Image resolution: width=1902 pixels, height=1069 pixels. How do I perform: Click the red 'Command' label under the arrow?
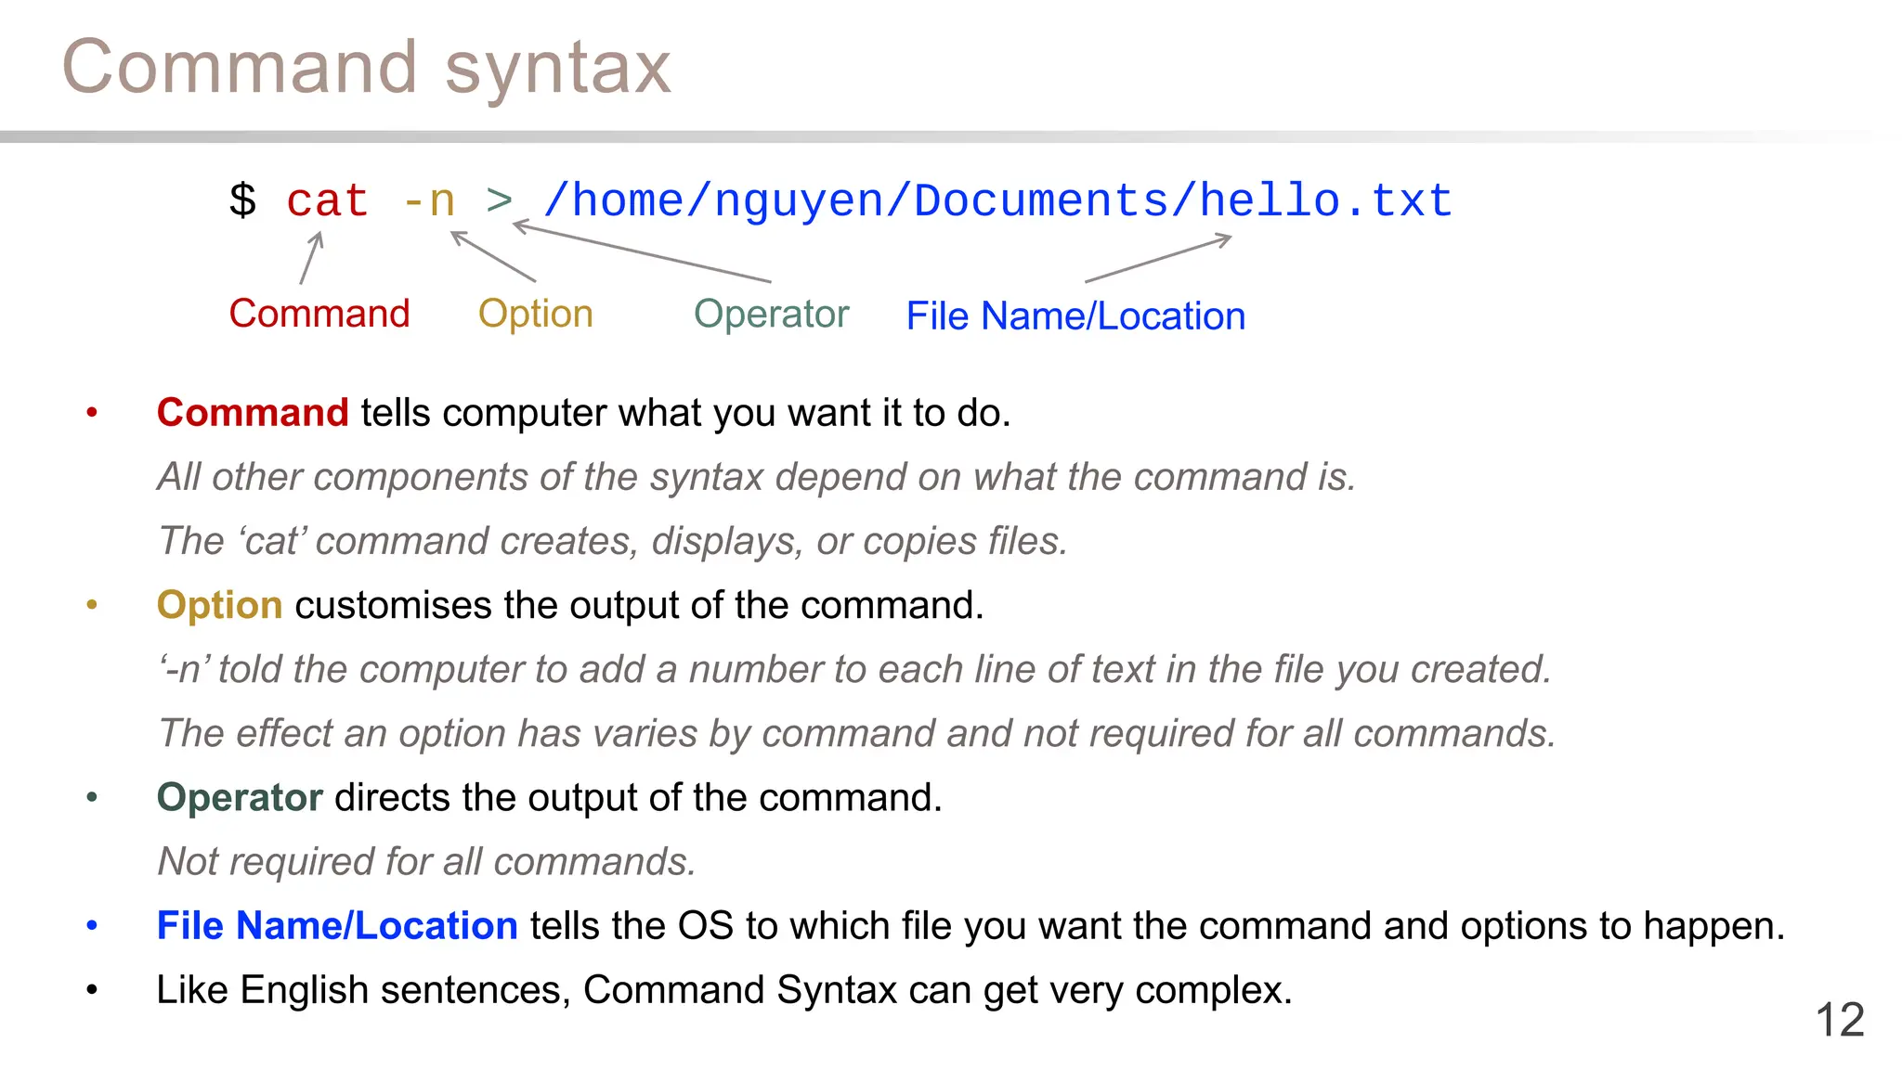coord(319,314)
